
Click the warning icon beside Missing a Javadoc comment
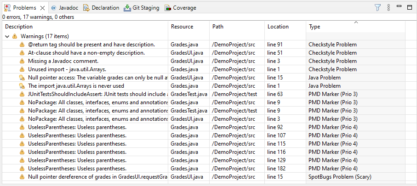point(22,61)
